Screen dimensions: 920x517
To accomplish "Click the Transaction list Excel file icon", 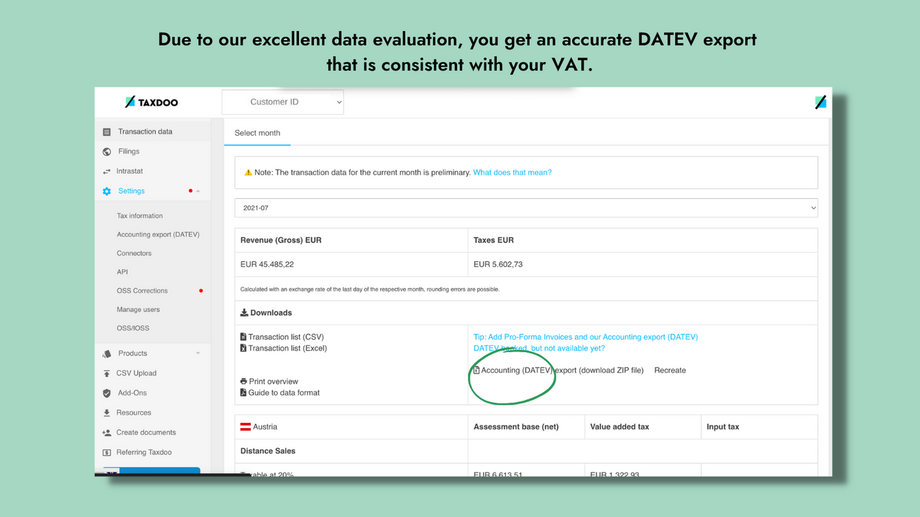I will tap(243, 348).
